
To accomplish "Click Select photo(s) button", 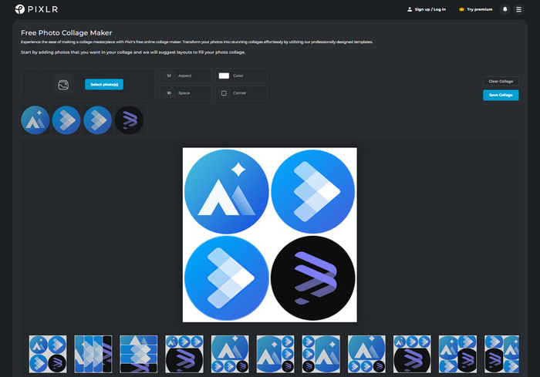I will 104,84.
